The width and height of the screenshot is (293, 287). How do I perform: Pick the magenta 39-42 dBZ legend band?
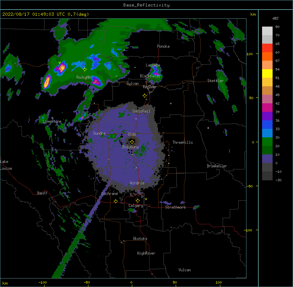(x=267, y=108)
